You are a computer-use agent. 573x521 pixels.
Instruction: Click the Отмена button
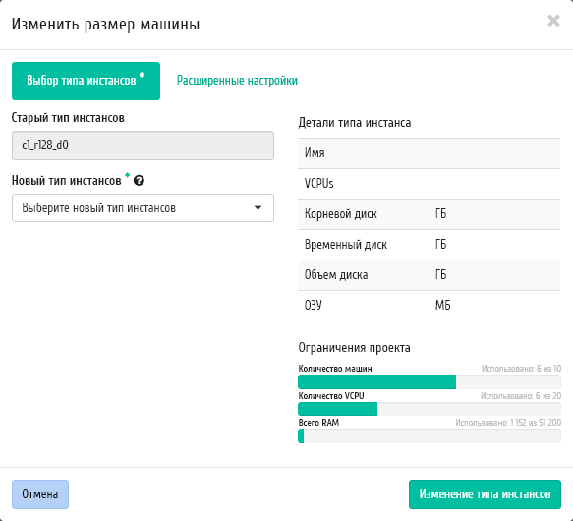point(40,494)
